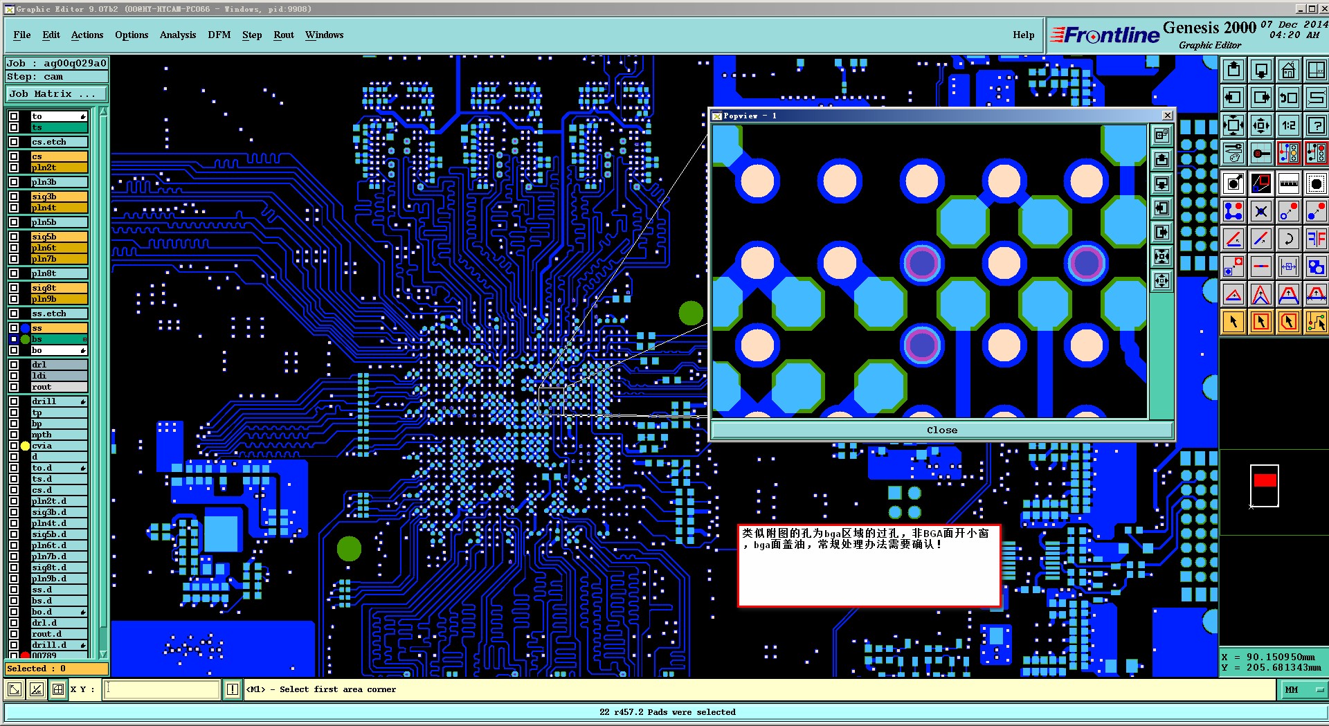Click the mirror F flip icon
1329x726 pixels.
coord(1316,239)
